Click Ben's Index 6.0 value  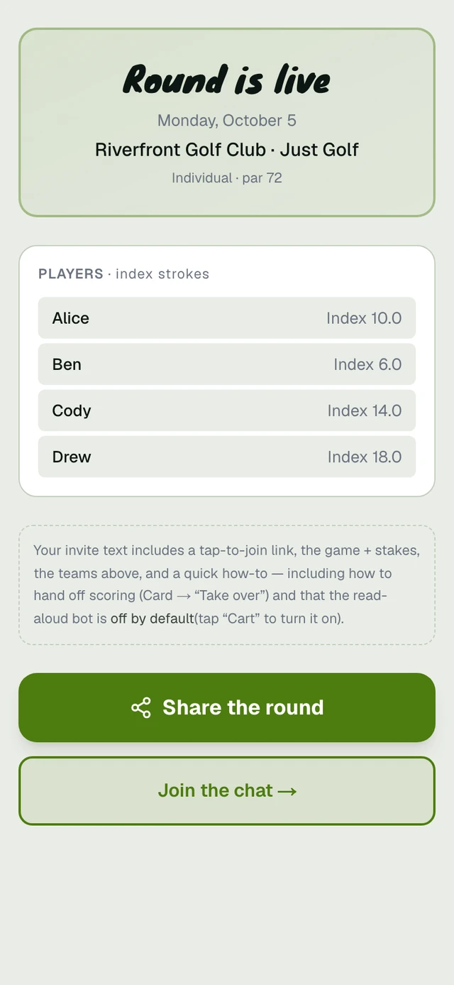point(367,364)
